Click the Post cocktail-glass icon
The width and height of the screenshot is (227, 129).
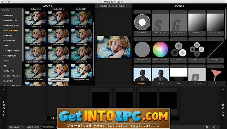[215, 75]
